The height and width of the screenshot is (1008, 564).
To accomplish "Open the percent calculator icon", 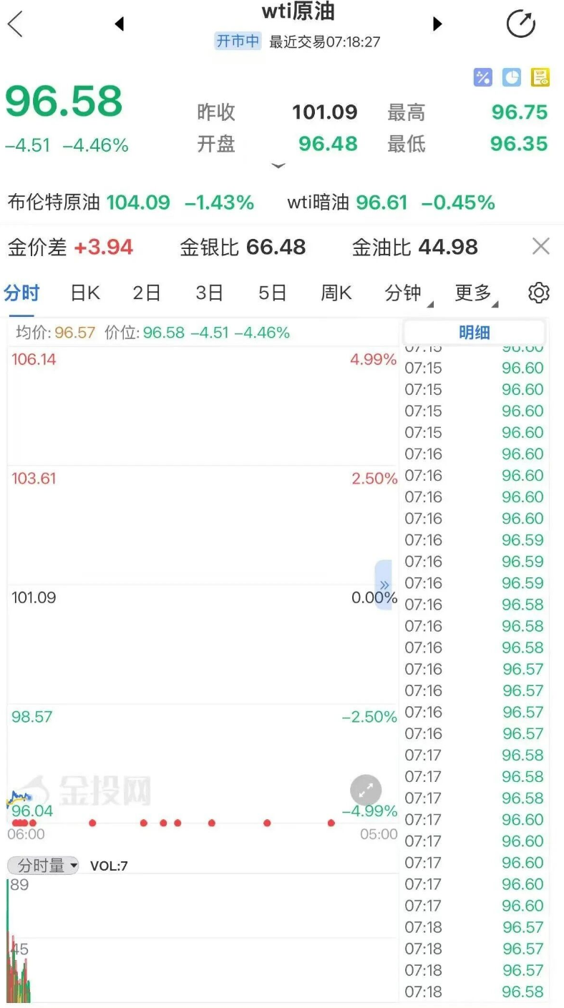I will (483, 77).
